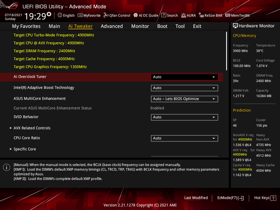Switch to the Advanced tab
The image size is (280, 210).
[x=112, y=26]
